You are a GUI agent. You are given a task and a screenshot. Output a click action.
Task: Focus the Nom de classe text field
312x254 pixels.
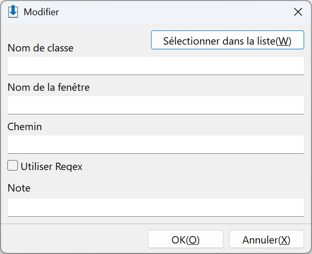click(x=156, y=66)
